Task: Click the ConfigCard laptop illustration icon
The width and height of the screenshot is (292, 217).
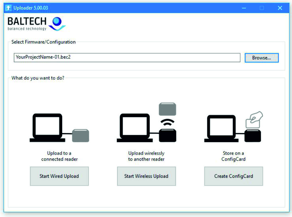Action: (x=233, y=127)
